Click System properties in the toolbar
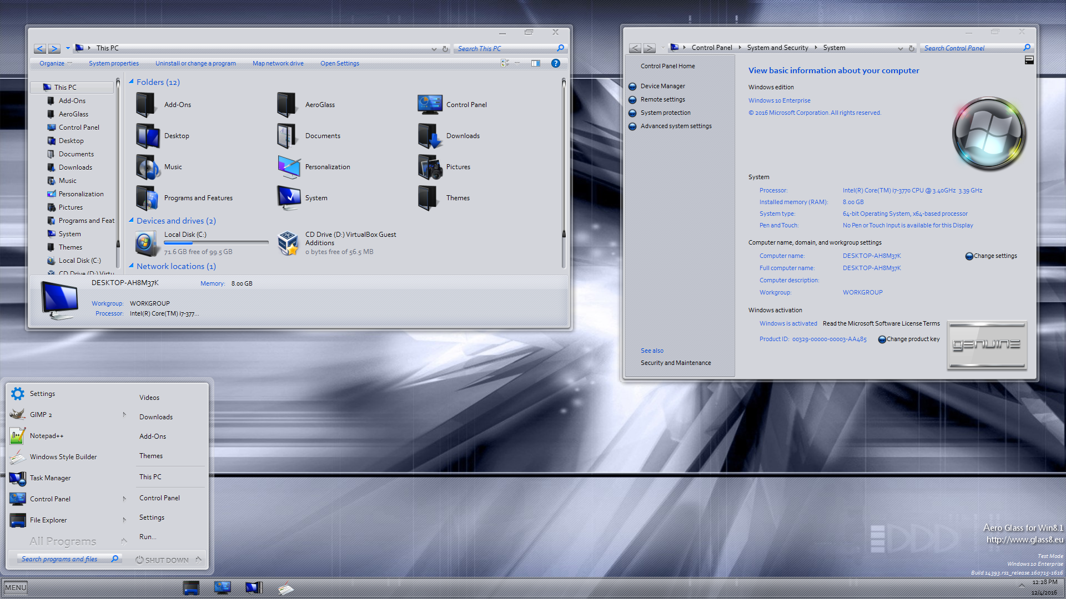The width and height of the screenshot is (1066, 599). tap(114, 63)
